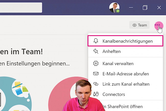166x111 pixels.
Task: Minimize the Teams window
Action: 131,7
